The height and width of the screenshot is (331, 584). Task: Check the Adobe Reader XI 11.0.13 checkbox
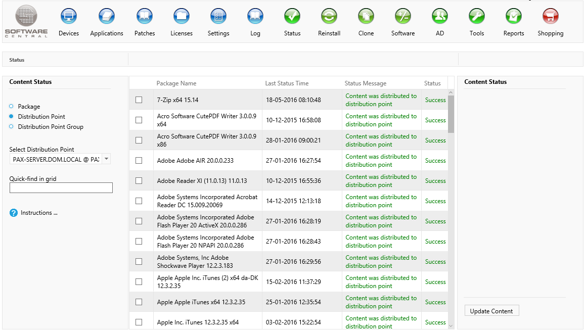pos(139,180)
